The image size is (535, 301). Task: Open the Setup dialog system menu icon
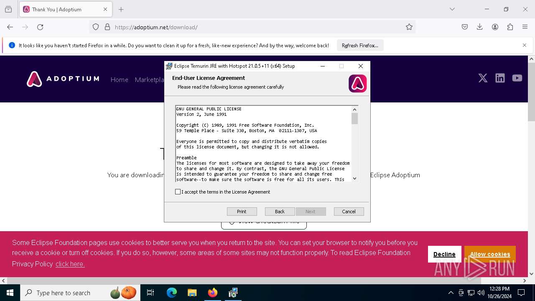(169, 66)
